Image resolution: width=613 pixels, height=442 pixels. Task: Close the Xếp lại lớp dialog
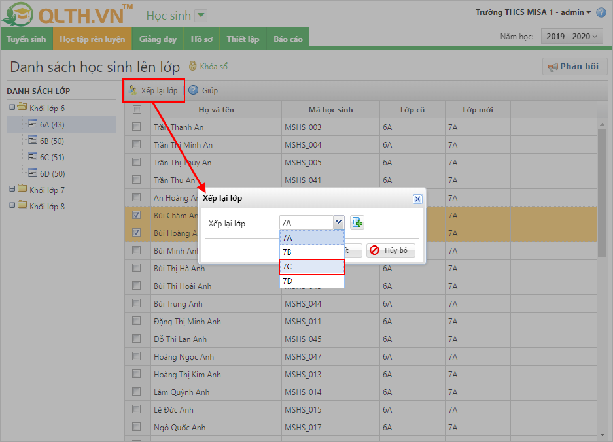point(417,199)
